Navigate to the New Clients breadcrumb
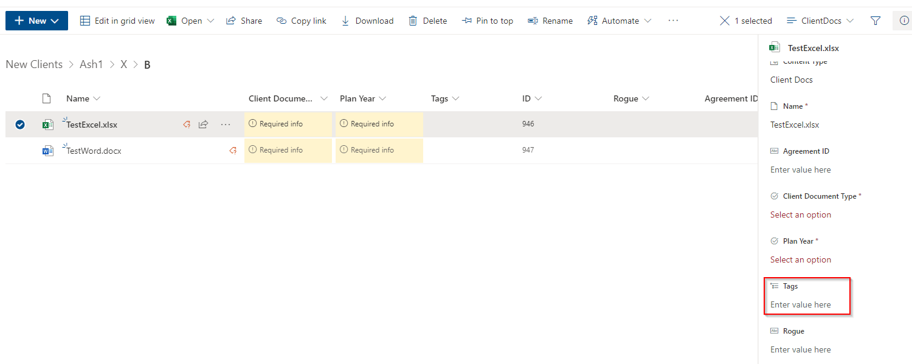 34,64
